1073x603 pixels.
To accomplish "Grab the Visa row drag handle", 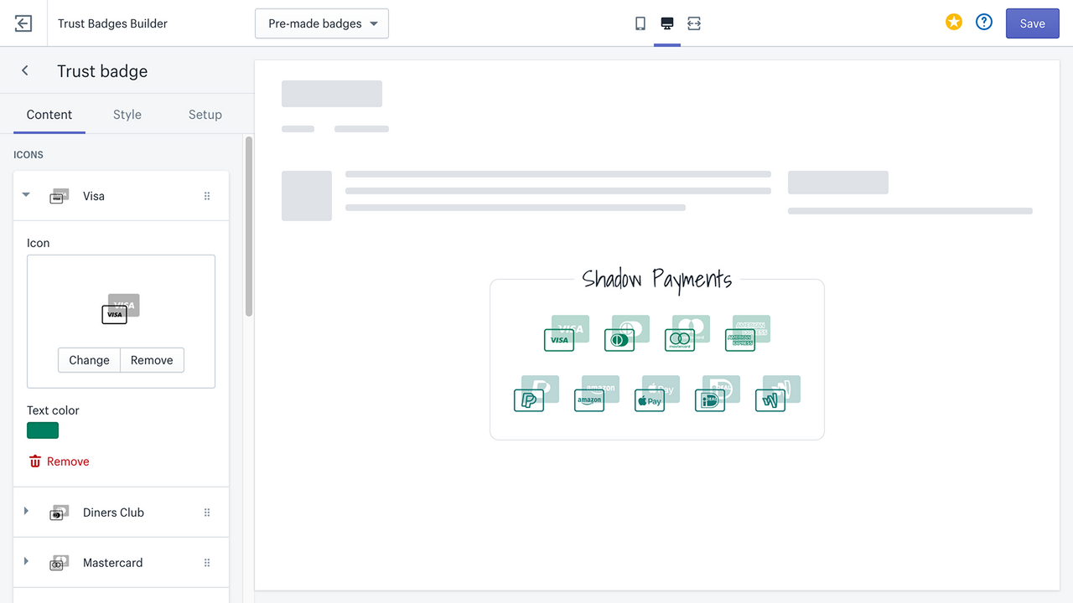I will tap(207, 196).
